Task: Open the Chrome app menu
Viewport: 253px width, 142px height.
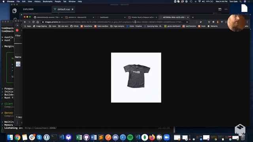Action: (x=11, y=2)
